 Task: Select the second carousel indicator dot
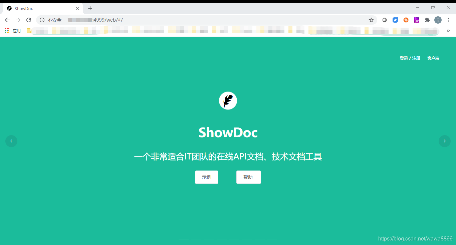(196, 239)
